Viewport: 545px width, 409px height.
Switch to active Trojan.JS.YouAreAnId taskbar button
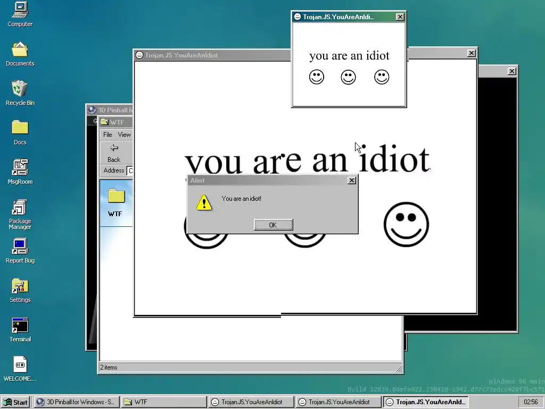tap(426, 402)
